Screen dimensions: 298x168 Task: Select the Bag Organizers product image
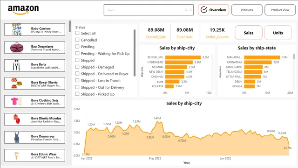(x=17, y=48)
